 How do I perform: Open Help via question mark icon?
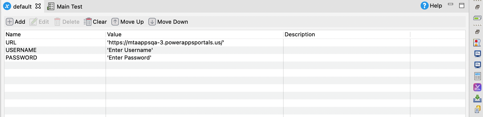pyautogui.click(x=424, y=6)
